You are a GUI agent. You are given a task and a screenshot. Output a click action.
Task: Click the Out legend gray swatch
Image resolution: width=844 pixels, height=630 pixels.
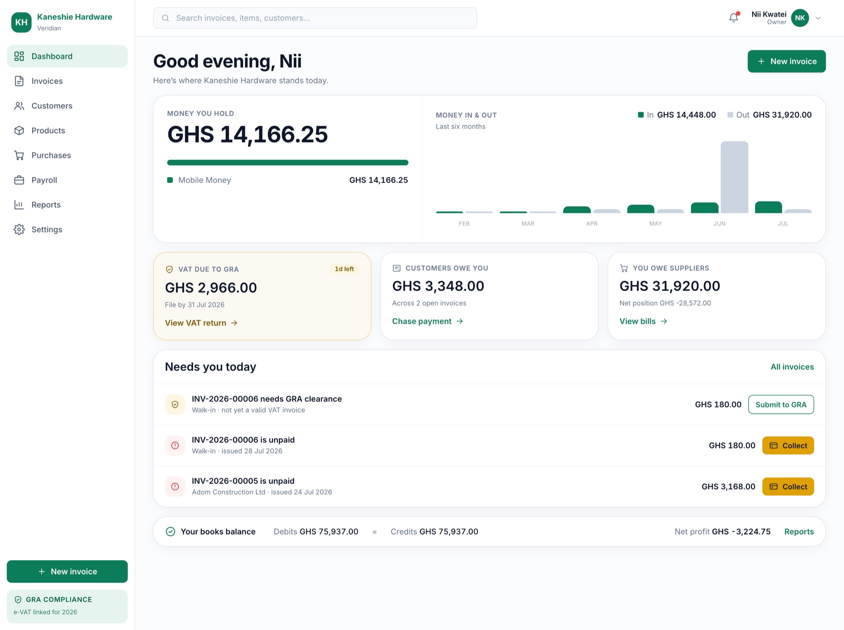pos(730,115)
